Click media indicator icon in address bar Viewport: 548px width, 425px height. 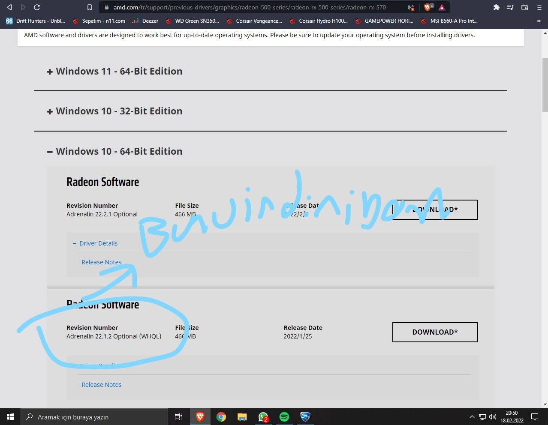[x=411, y=7]
